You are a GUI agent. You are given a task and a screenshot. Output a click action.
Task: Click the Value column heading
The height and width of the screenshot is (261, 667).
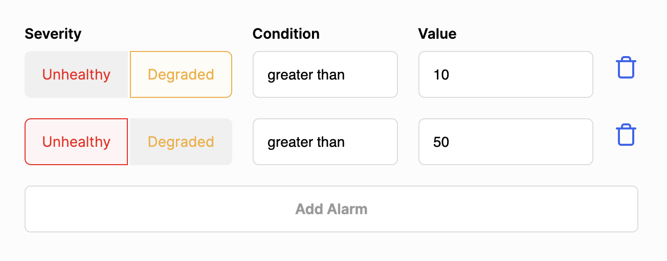(x=437, y=34)
